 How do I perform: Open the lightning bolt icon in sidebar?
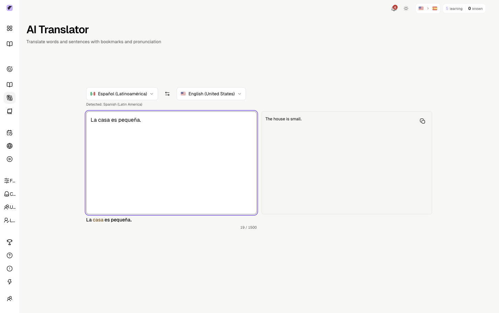(10, 282)
